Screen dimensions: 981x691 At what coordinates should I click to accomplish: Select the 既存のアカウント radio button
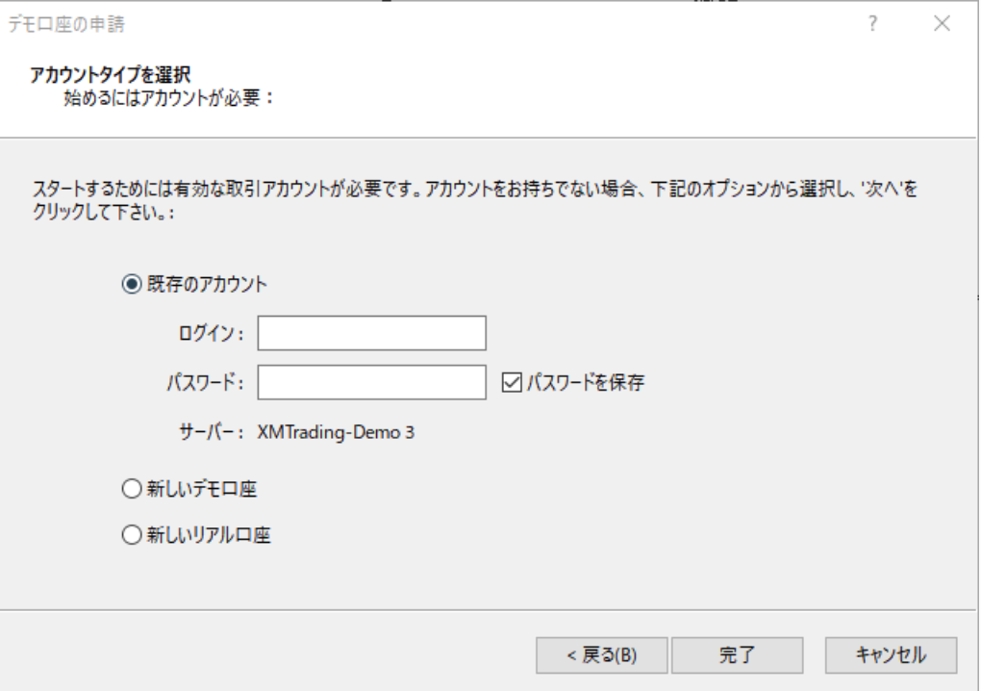click(x=131, y=285)
